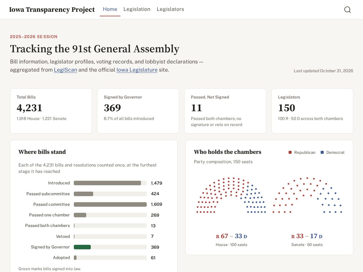Click the Senate seating chart

[307, 196]
